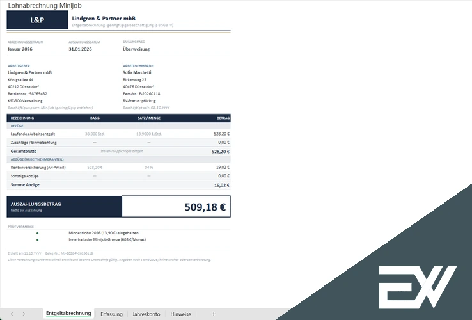This screenshot has height=320, width=472.
Task: Click the Summe Abzüge row label
Action: click(x=25, y=185)
